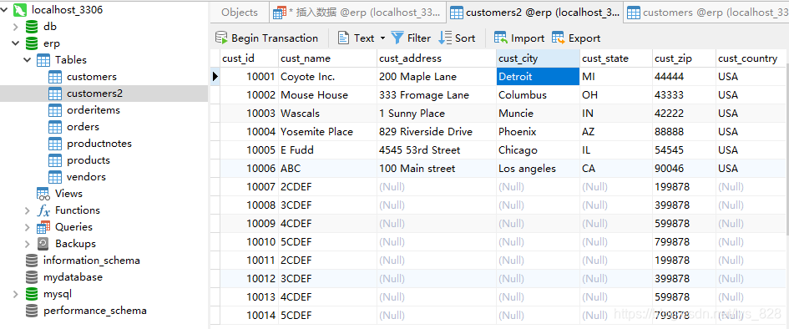Click the Export button label
The image size is (789, 329).
click(584, 38)
